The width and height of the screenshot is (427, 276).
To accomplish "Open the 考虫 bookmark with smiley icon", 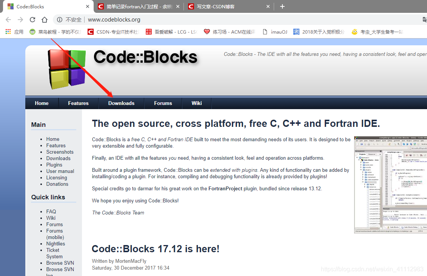I will [x=354, y=32].
